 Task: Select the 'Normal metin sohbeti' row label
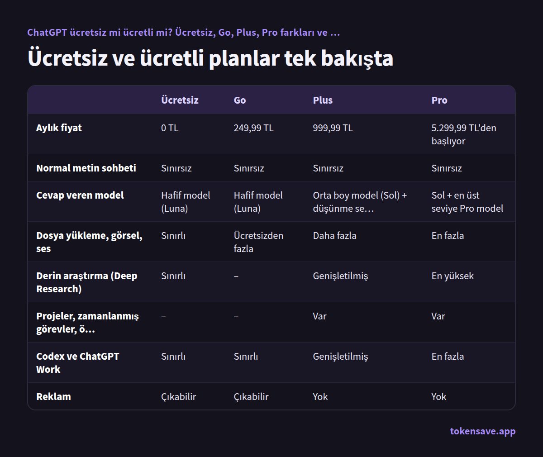coord(86,168)
